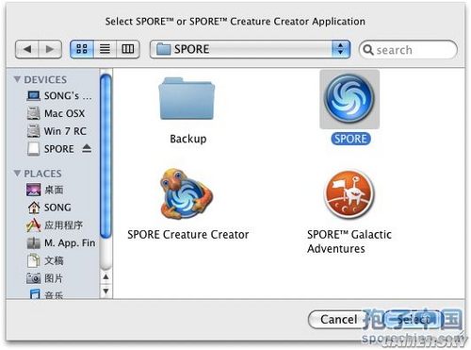Select Mac OSX in the sidebar
The height and width of the screenshot is (350, 471).
click(56, 113)
